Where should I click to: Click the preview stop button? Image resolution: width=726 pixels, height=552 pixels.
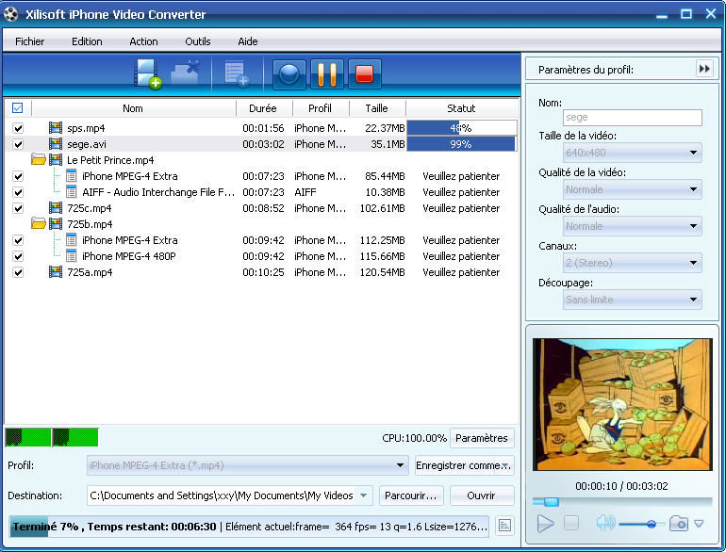point(571,524)
